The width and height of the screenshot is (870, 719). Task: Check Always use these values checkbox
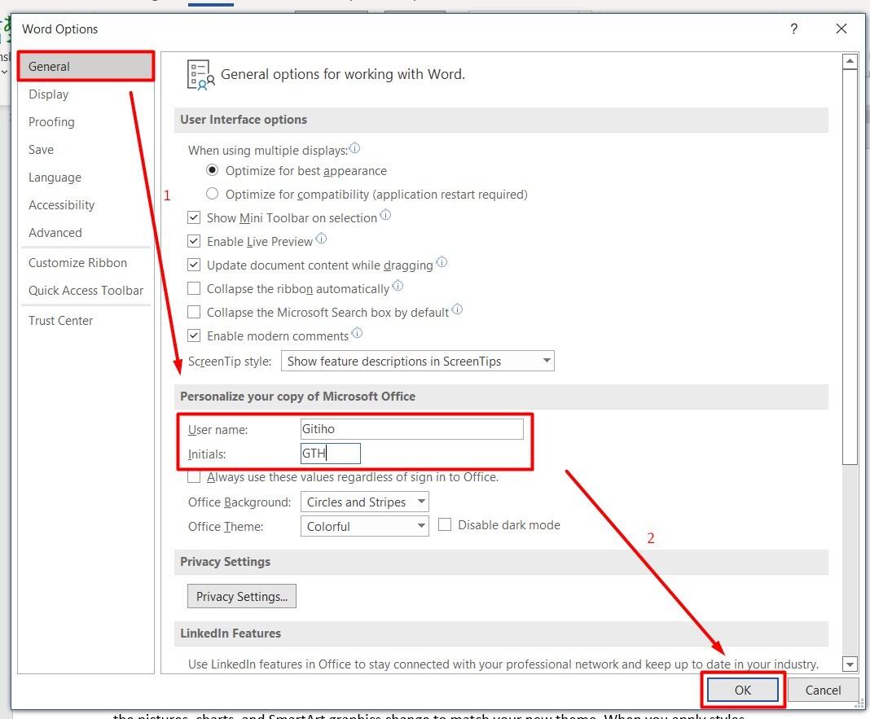(194, 476)
